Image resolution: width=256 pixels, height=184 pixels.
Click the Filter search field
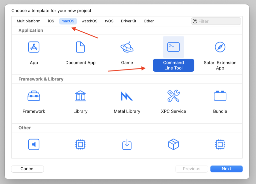(x=218, y=21)
